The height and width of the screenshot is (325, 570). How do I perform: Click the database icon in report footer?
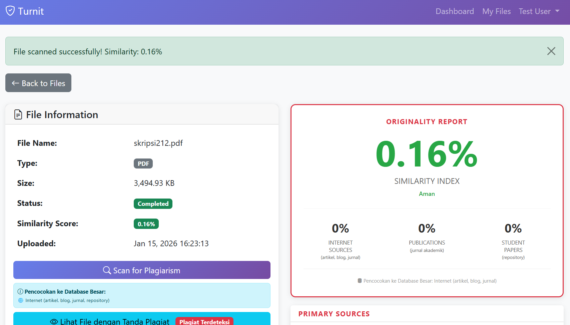pos(360,281)
